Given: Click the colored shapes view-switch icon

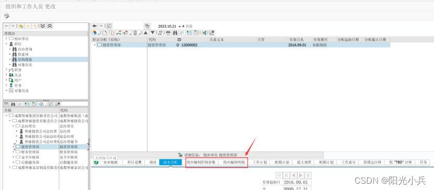Looking at the screenshot, I should [x=96, y=33].
